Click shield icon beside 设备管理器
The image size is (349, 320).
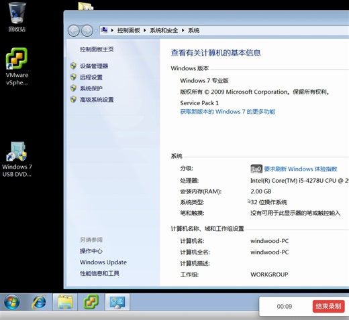coord(73,66)
